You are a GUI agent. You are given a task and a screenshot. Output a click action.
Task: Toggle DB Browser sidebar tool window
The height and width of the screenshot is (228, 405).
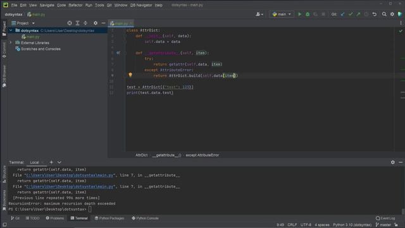(4, 76)
